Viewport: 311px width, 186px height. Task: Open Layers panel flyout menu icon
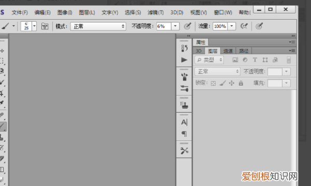292,51
